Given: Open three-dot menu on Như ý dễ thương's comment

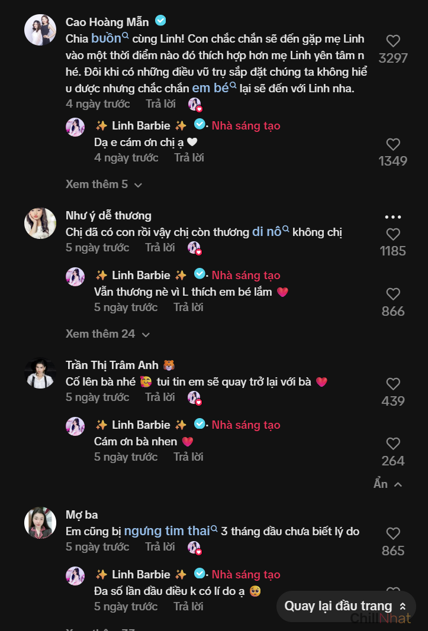Looking at the screenshot, I should pyautogui.click(x=393, y=217).
